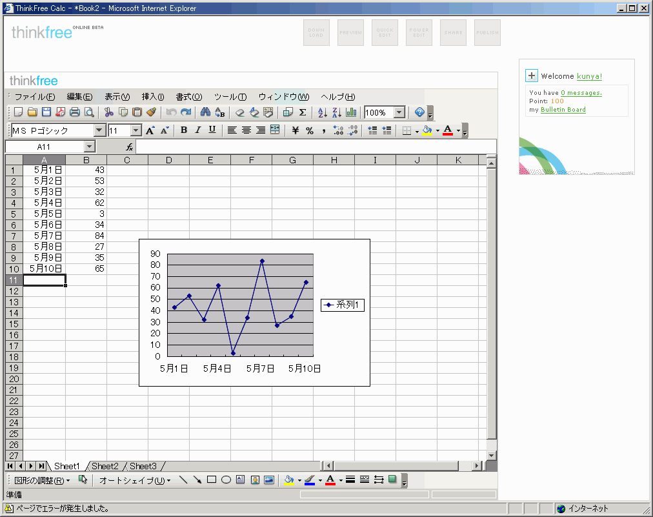
Task: Switch to the Sheet2 tab
Action: pos(105,466)
